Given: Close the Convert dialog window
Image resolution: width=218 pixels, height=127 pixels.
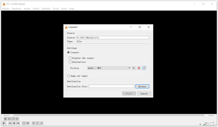Looking at the screenshot, I should (x=149, y=27).
